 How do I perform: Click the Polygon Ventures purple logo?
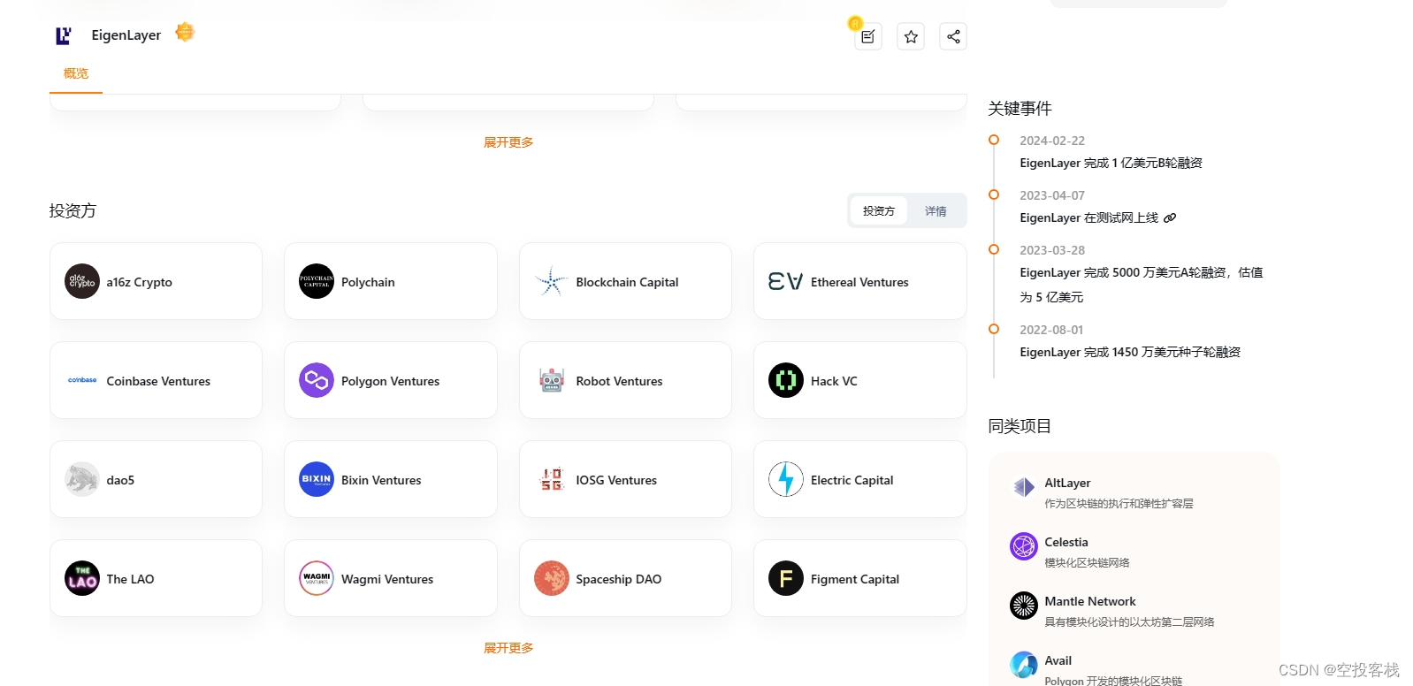coord(317,380)
